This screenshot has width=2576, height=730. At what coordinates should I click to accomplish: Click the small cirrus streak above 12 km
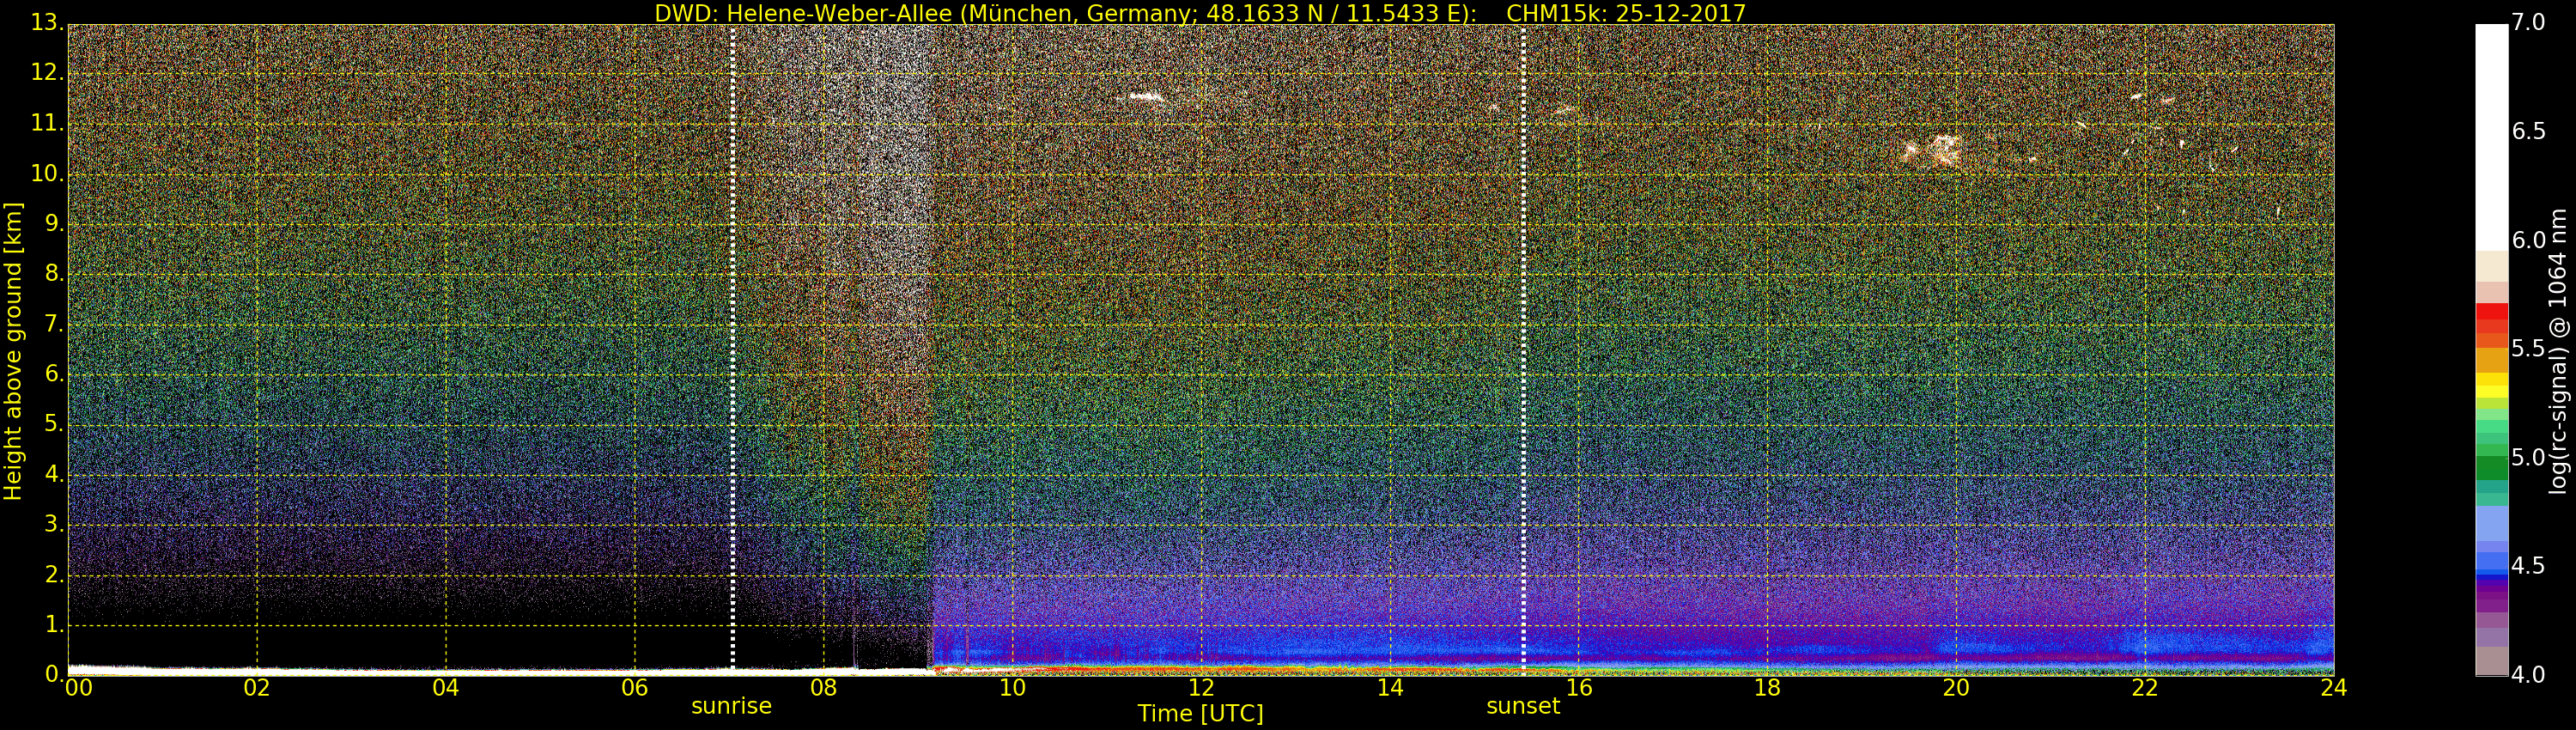1146,97
